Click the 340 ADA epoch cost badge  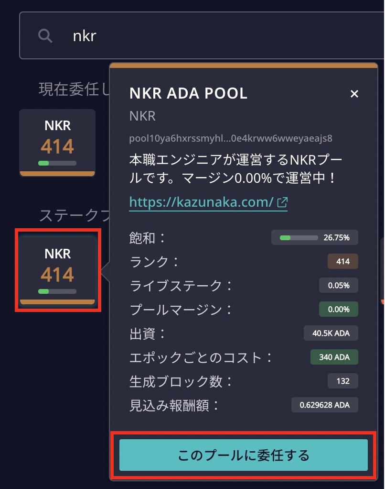tap(334, 357)
